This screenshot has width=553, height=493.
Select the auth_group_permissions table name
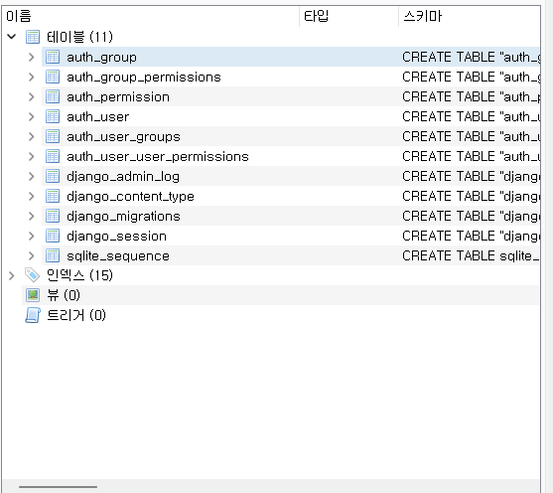144,77
